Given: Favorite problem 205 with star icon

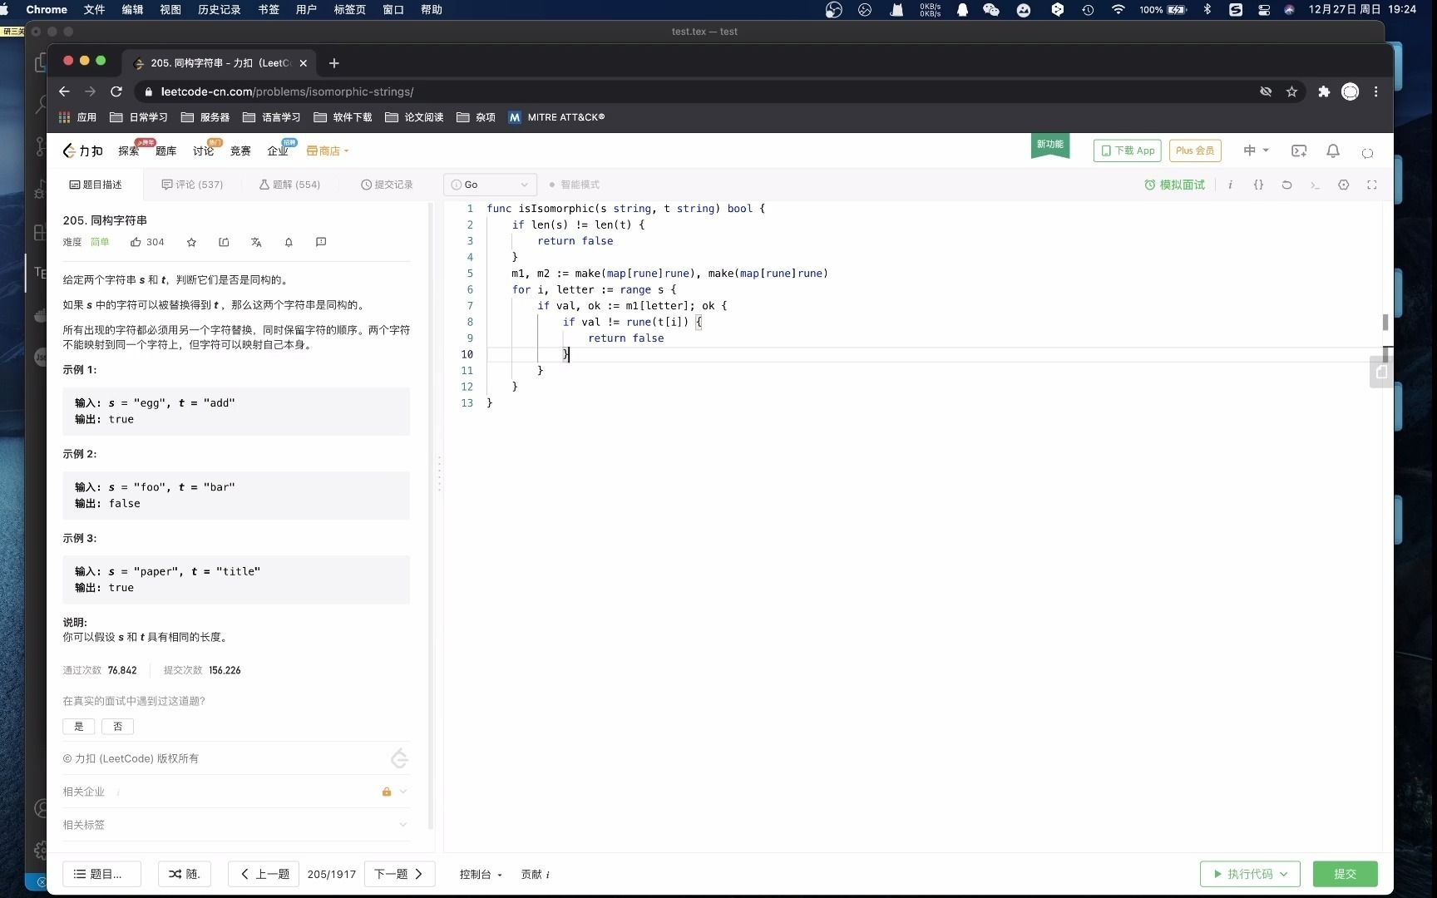Looking at the screenshot, I should [x=191, y=242].
